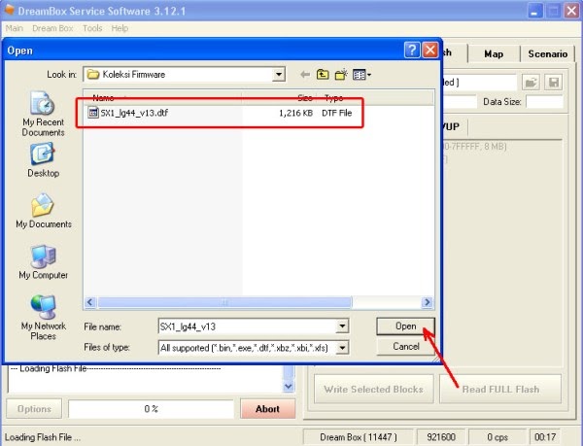
Task: Click the 1,216 KB size cell
Action: click(x=295, y=113)
